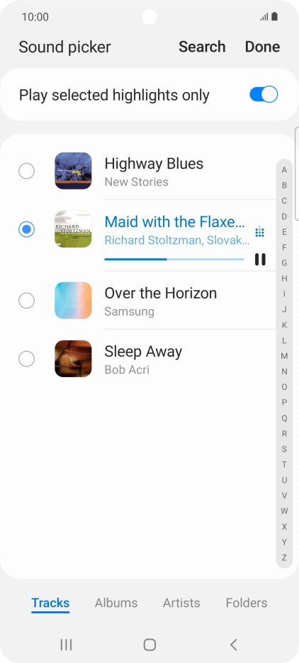This screenshot has height=663, width=299.
Task: Seek within the Maid track progress bar
Action: point(174,259)
